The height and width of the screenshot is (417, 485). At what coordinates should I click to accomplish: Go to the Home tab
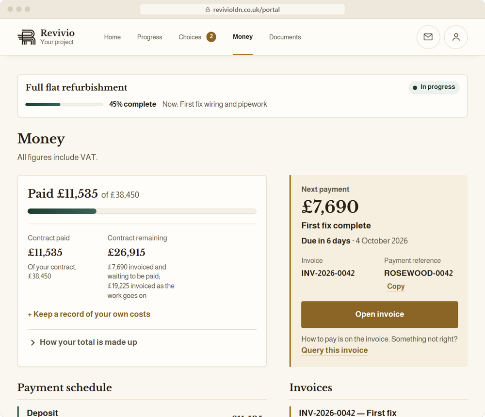click(x=113, y=37)
